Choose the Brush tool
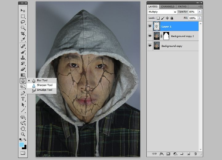The height and width of the screenshot is (160, 222). tap(23, 52)
